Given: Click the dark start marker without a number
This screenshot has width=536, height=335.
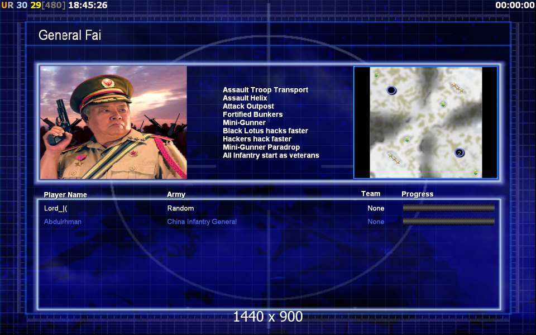Looking at the screenshot, I should (391, 90).
